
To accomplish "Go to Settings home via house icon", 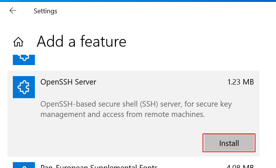I will 18,42.
